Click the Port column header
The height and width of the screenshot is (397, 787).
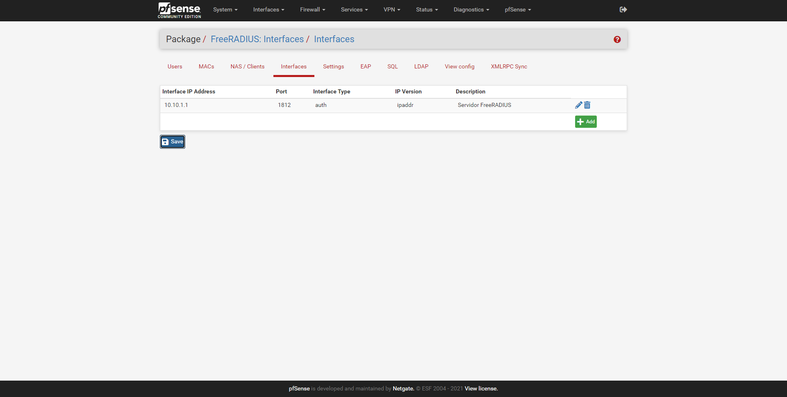(x=282, y=92)
